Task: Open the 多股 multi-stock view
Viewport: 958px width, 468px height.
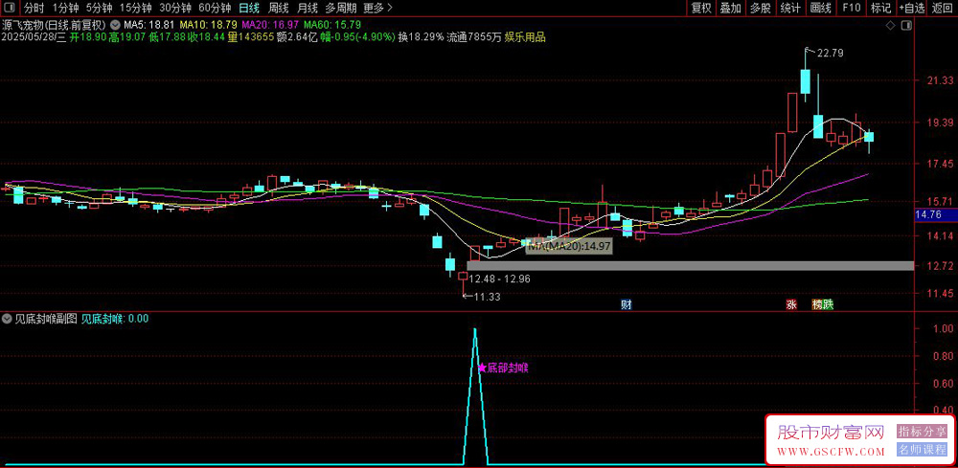Action: [x=761, y=8]
